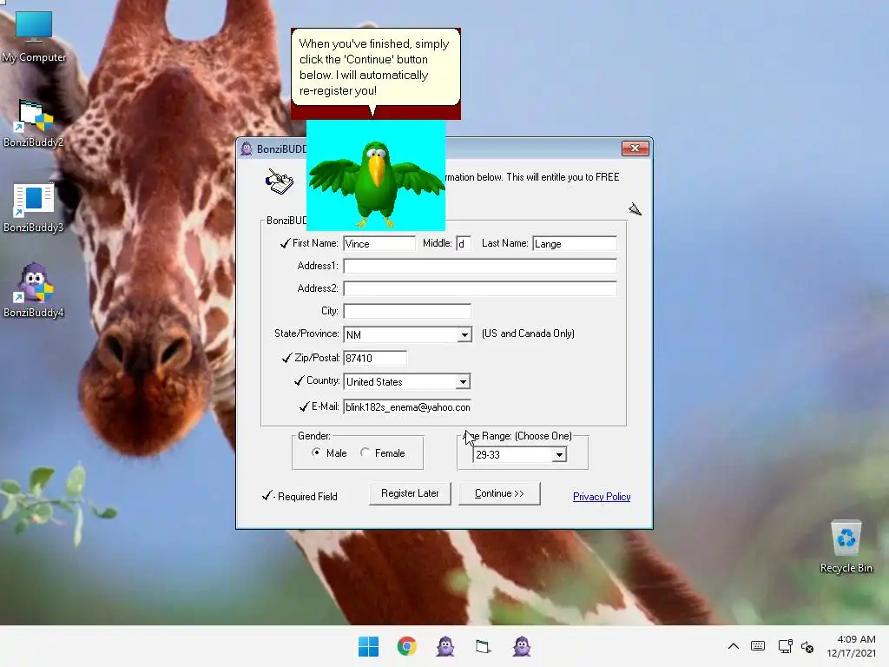889x667 pixels.
Task: Open the clock showing 4:09 AM
Action: click(851, 646)
